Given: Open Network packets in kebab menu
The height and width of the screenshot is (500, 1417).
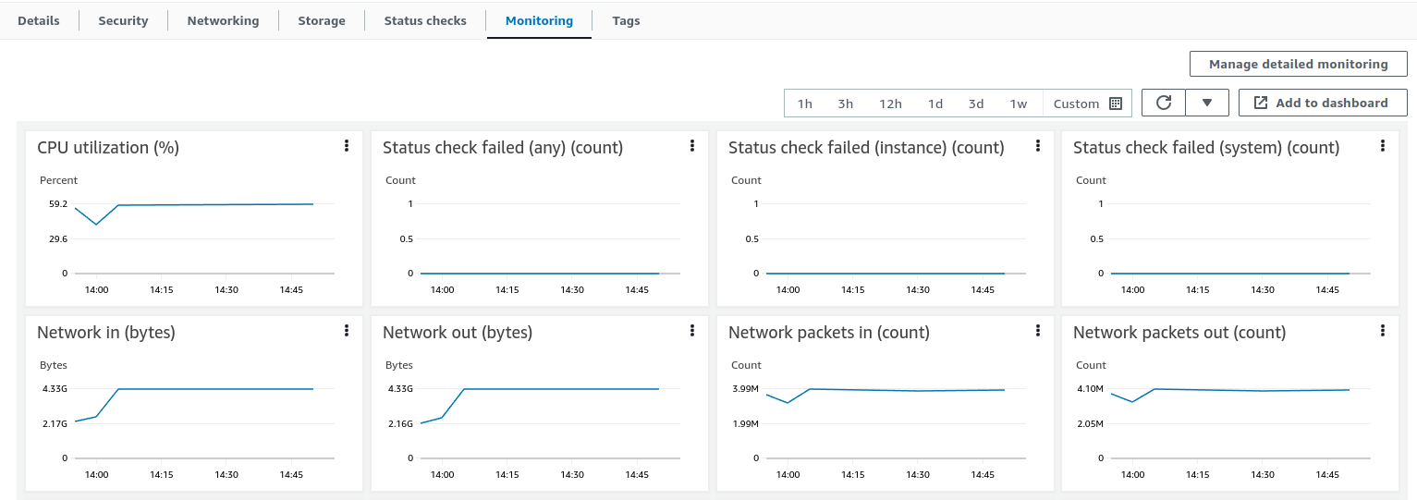Looking at the screenshot, I should point(1038,331).
